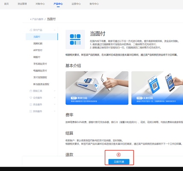Click the back arrow before 产品与服务
The image size is (183, 171).
click(x=31, y=19)
